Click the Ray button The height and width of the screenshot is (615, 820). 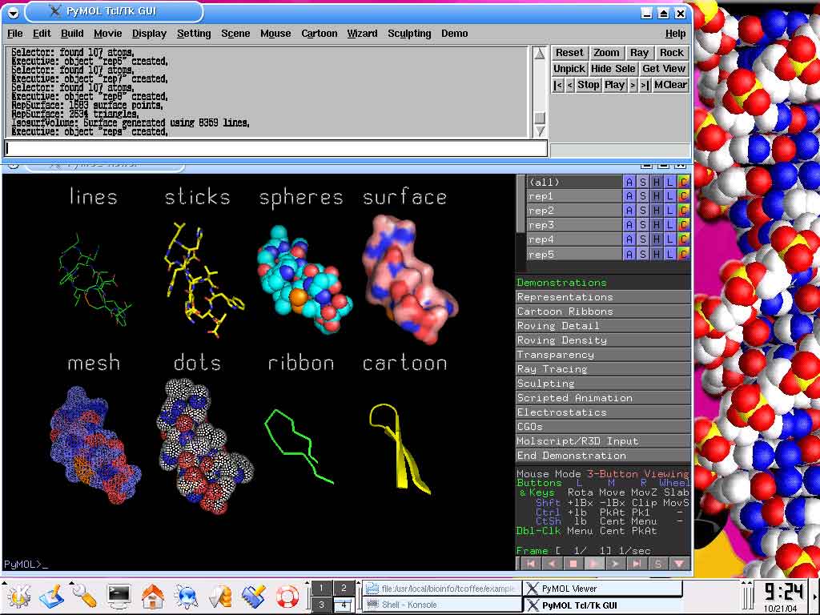point(639,53)
